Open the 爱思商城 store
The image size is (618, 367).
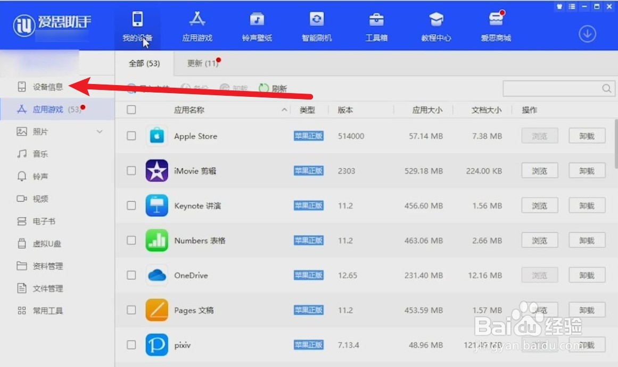click(x=496, y=26)
